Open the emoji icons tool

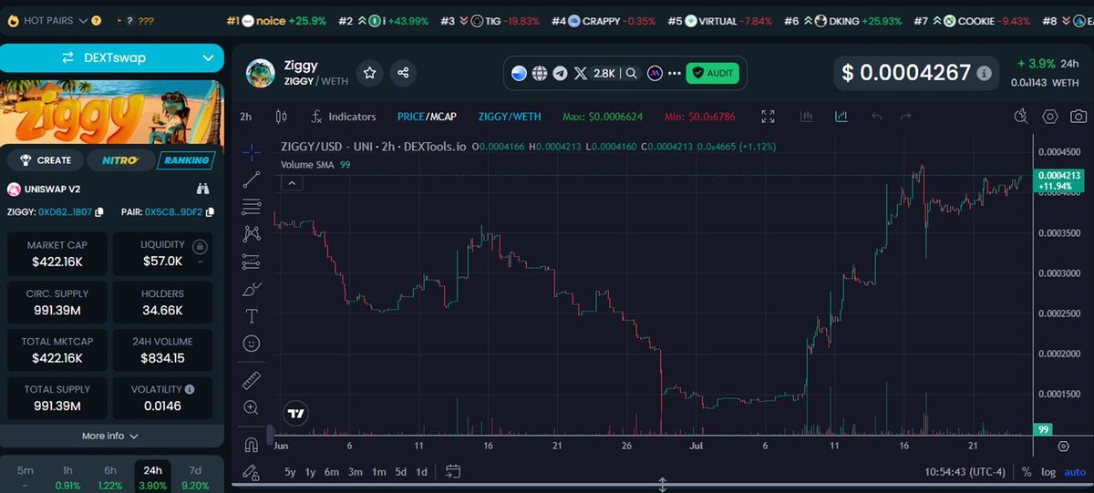tap(252, 344)
